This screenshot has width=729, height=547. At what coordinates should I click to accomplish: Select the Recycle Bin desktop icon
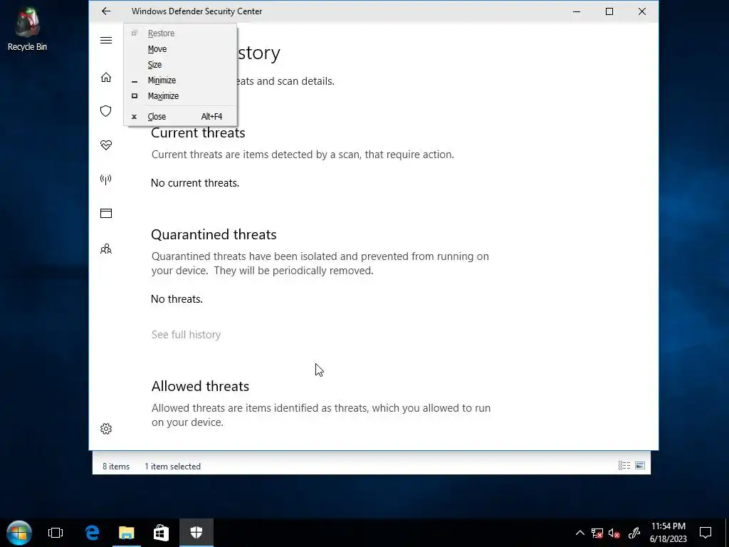(x=27, y=28)
